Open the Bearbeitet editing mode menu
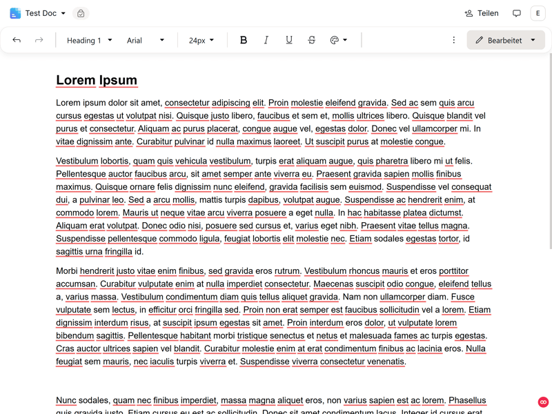Image resolution: width=552 pixels, height=414 pixels. point(505,40)
